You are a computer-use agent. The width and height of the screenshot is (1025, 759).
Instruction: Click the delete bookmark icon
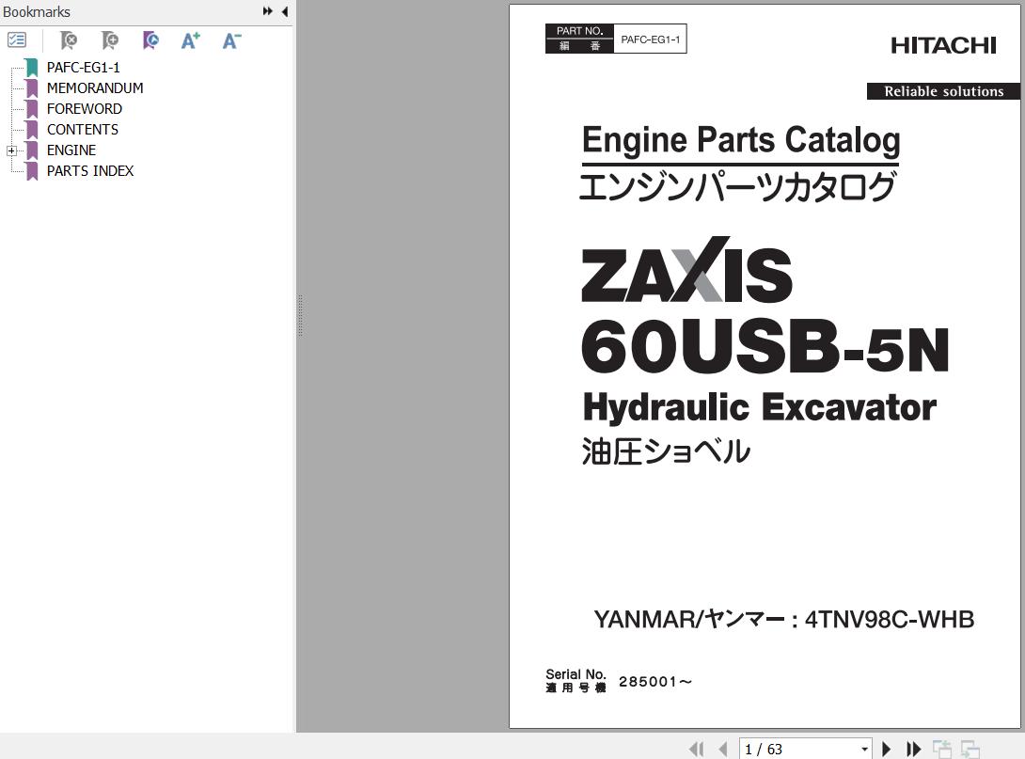[68, 40]
